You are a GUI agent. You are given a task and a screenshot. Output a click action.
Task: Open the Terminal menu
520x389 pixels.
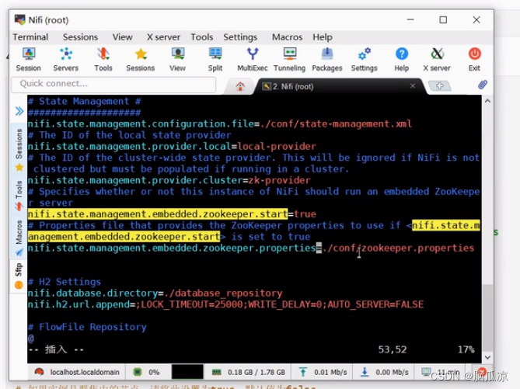click(x=30, y=36)
